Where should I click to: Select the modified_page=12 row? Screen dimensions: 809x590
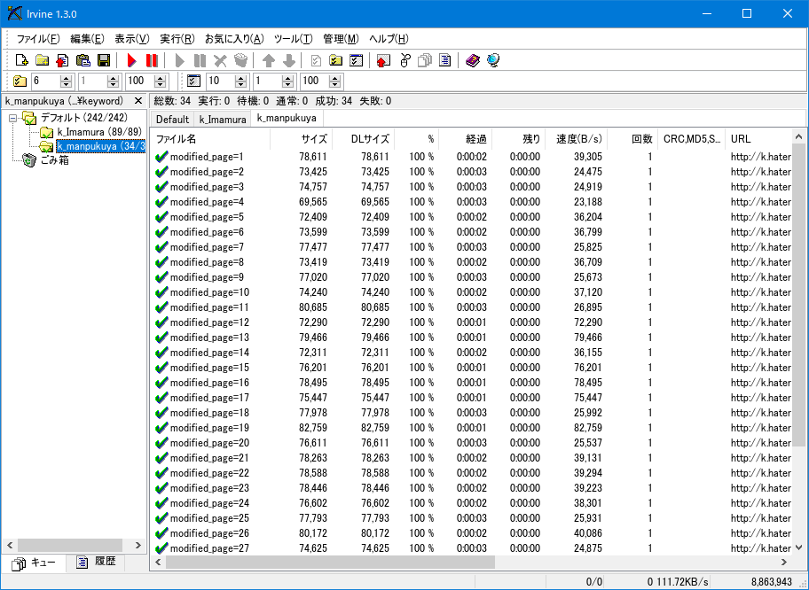pos(471,322)
